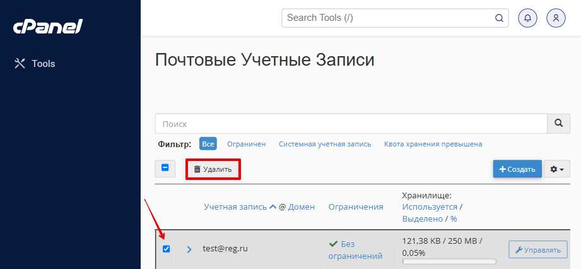Uncheck the test@reg.ru checkbox
The image size is (581, 269).
pos(167,249)
